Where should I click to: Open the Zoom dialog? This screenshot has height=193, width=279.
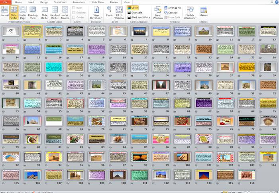[109, 12]
